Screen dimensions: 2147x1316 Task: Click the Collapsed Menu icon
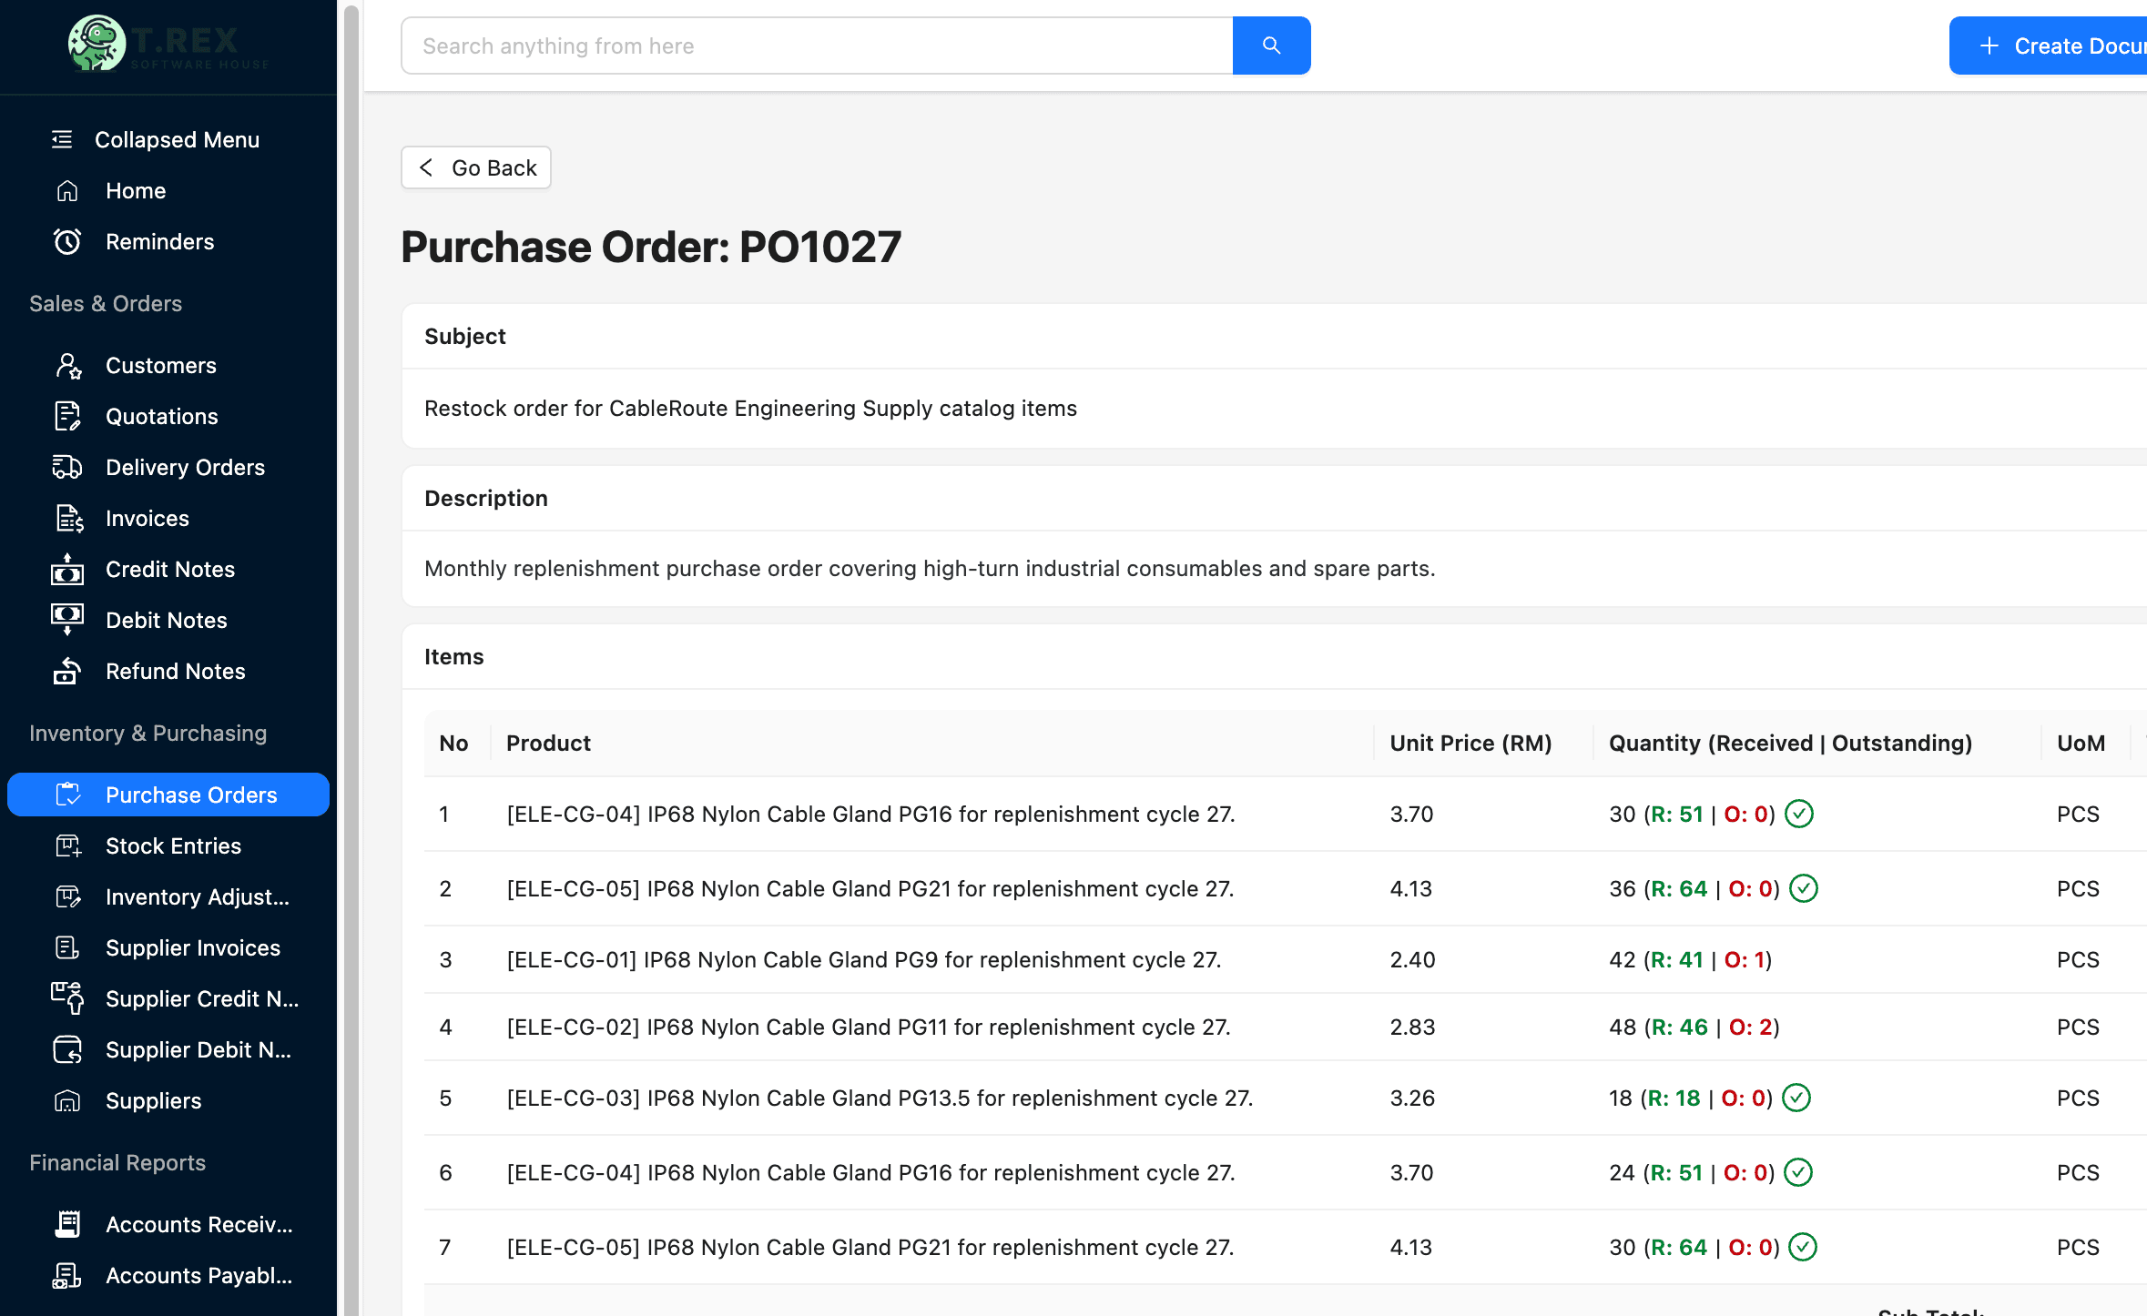pyautogui.click(x=62, y=139)
